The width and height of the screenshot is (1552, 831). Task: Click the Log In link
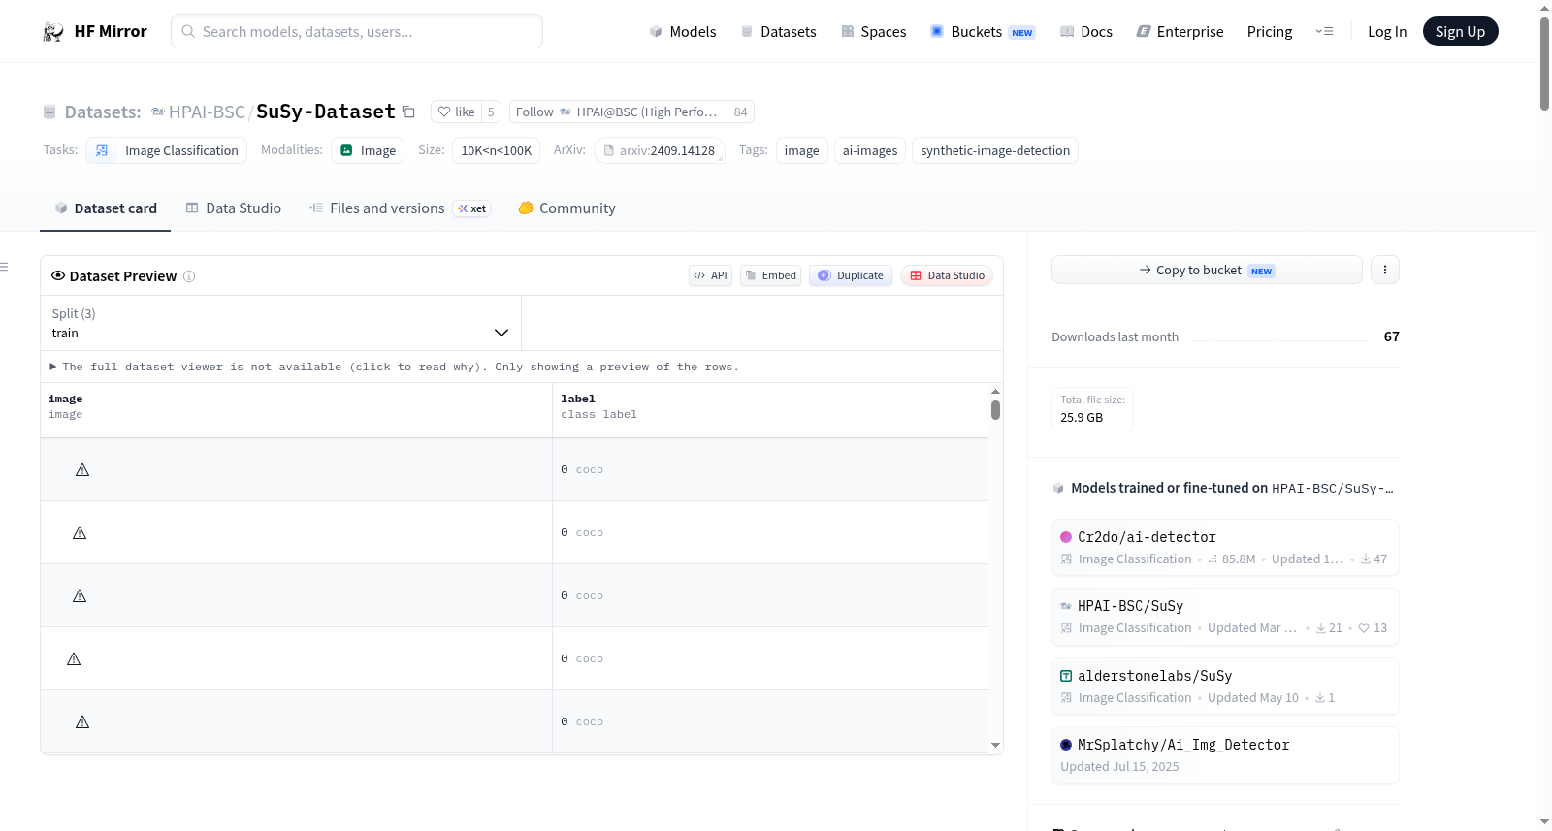(1387, 32)
